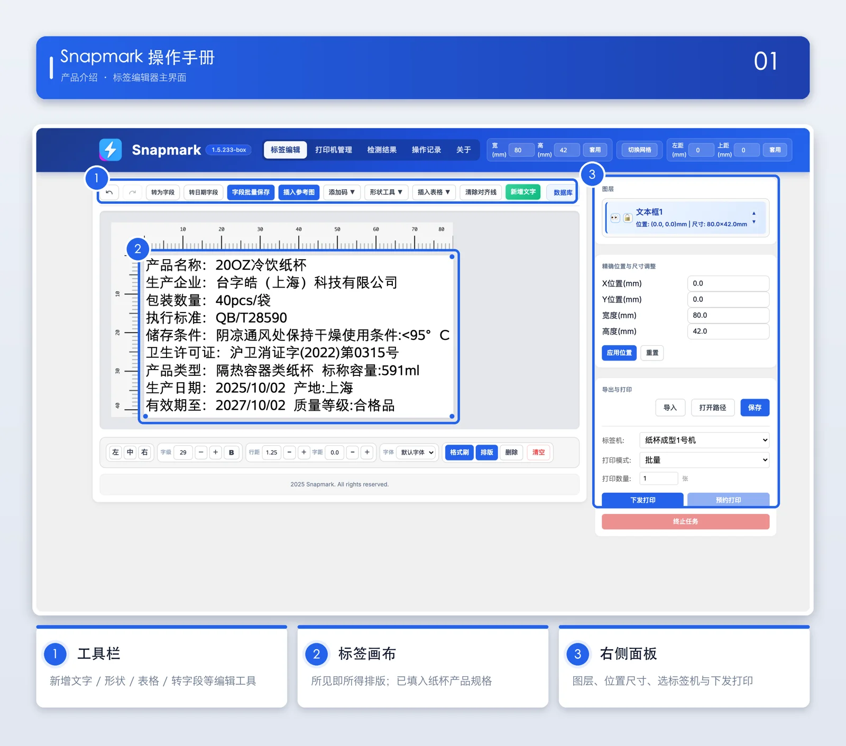This screenshot has width=846, height=746.
Task: Click the Y位置(mm) input field
Action: coord(728,299)
